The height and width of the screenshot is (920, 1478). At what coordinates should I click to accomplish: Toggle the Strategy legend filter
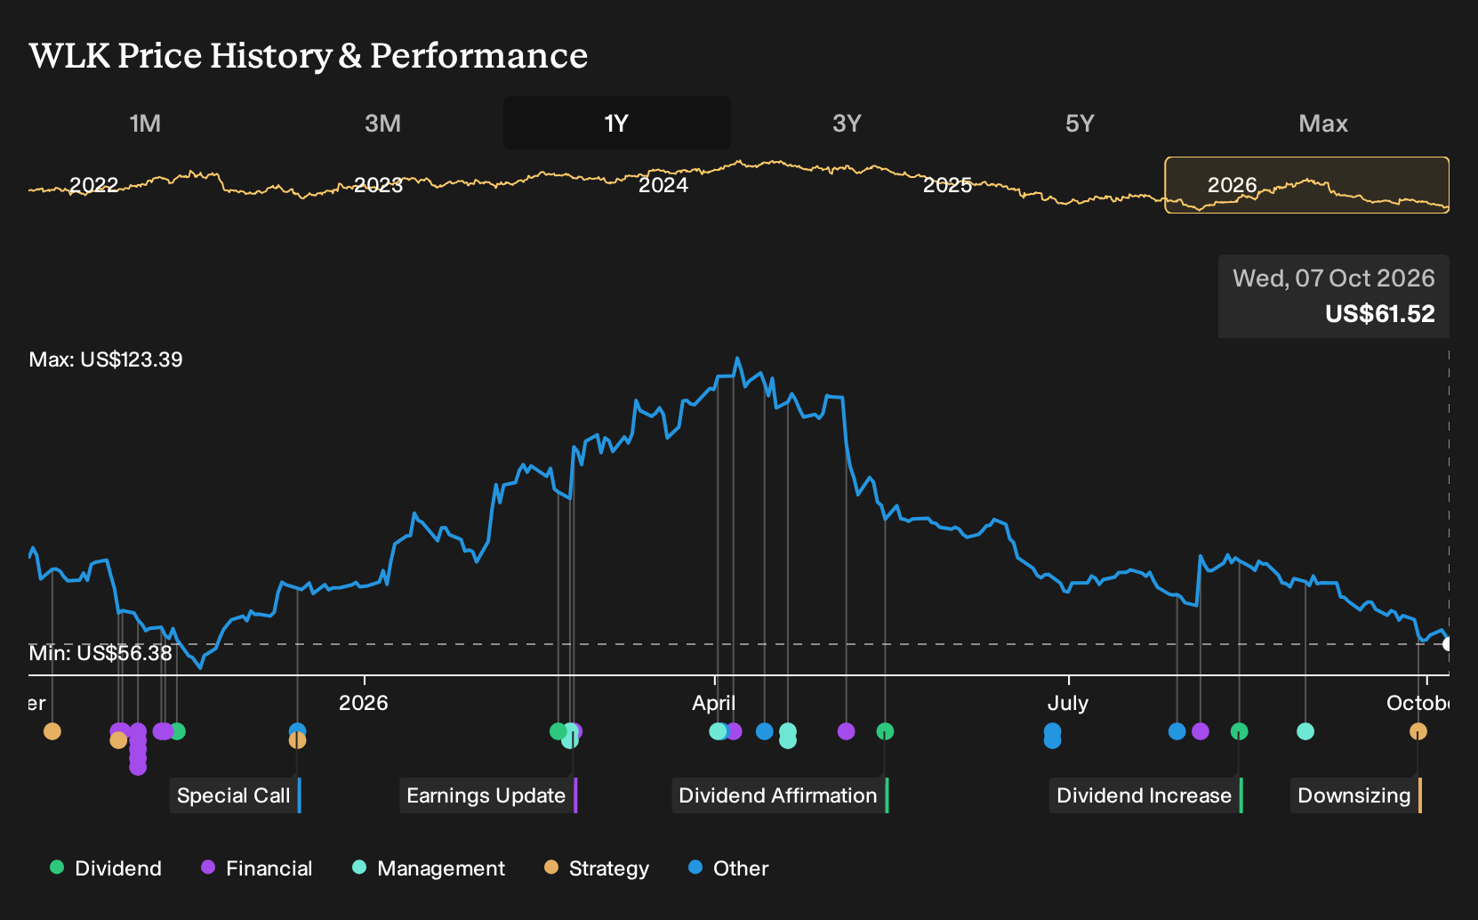point(597,868)
